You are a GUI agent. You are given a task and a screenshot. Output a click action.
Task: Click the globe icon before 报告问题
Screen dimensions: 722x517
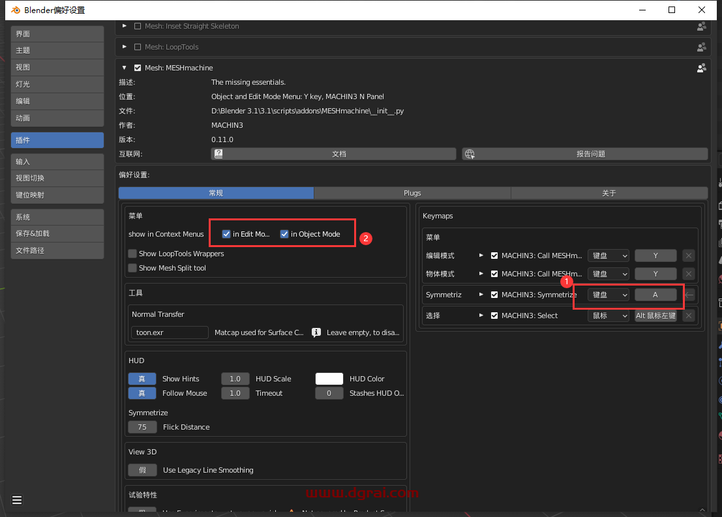click(x=470, y=153)
